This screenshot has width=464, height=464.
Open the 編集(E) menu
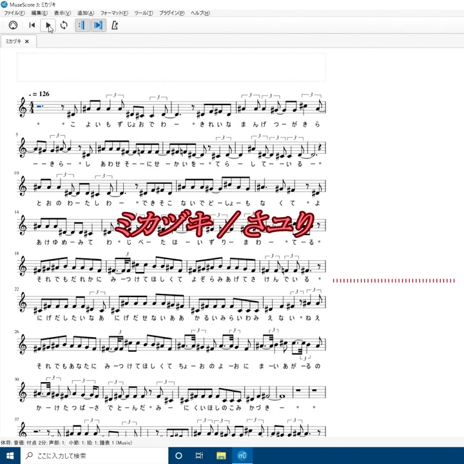tap(39, 13)
